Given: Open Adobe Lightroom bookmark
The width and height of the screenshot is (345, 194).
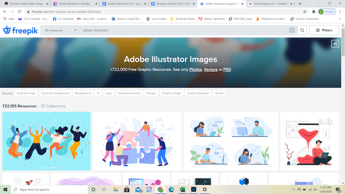Looking at the screenshot, I should pos(212,19).
